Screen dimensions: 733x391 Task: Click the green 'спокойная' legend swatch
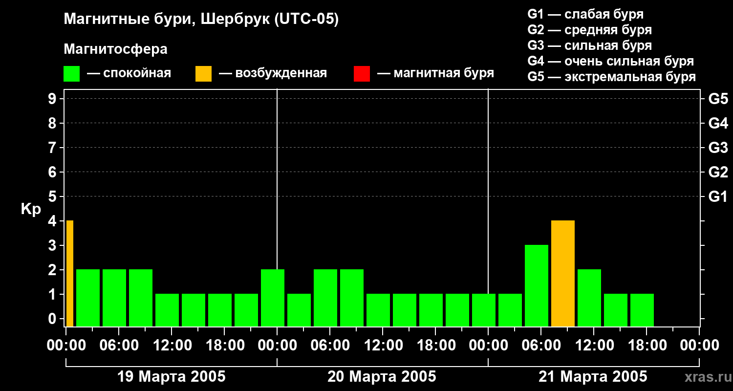click(x=71, y=74)
